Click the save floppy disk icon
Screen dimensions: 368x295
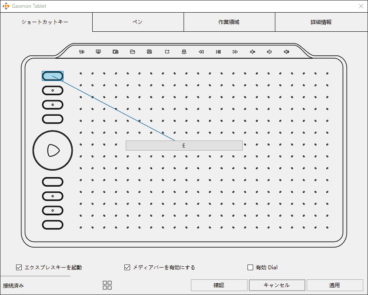[149, 52]
